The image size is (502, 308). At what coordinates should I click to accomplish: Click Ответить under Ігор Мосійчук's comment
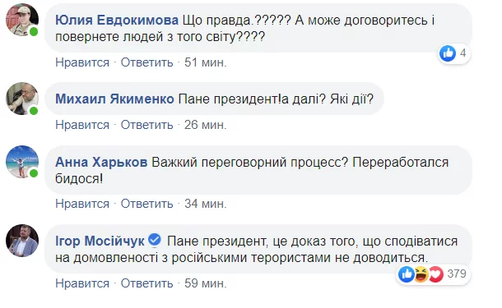pyautogui.click(x=147, y=283)
